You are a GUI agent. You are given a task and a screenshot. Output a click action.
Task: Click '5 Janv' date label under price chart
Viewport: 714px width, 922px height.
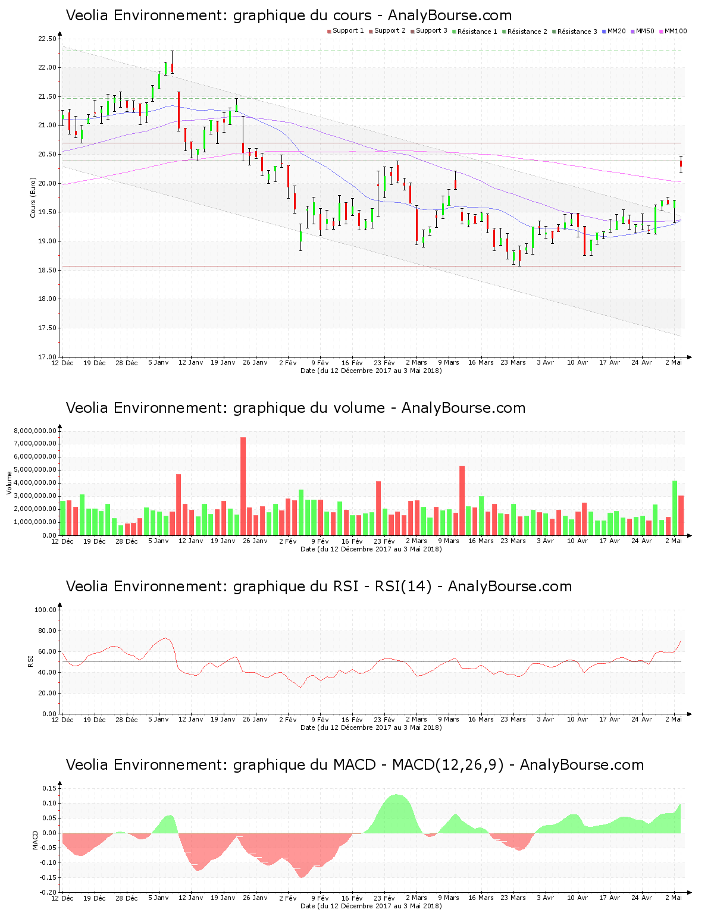tap(158, 362)
